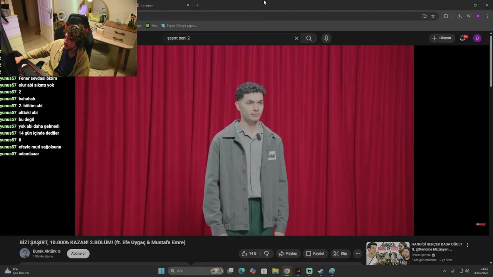This screenshot has height=277, width=493.
Task: Show hidden system tray icons
Action: (444, 271)
